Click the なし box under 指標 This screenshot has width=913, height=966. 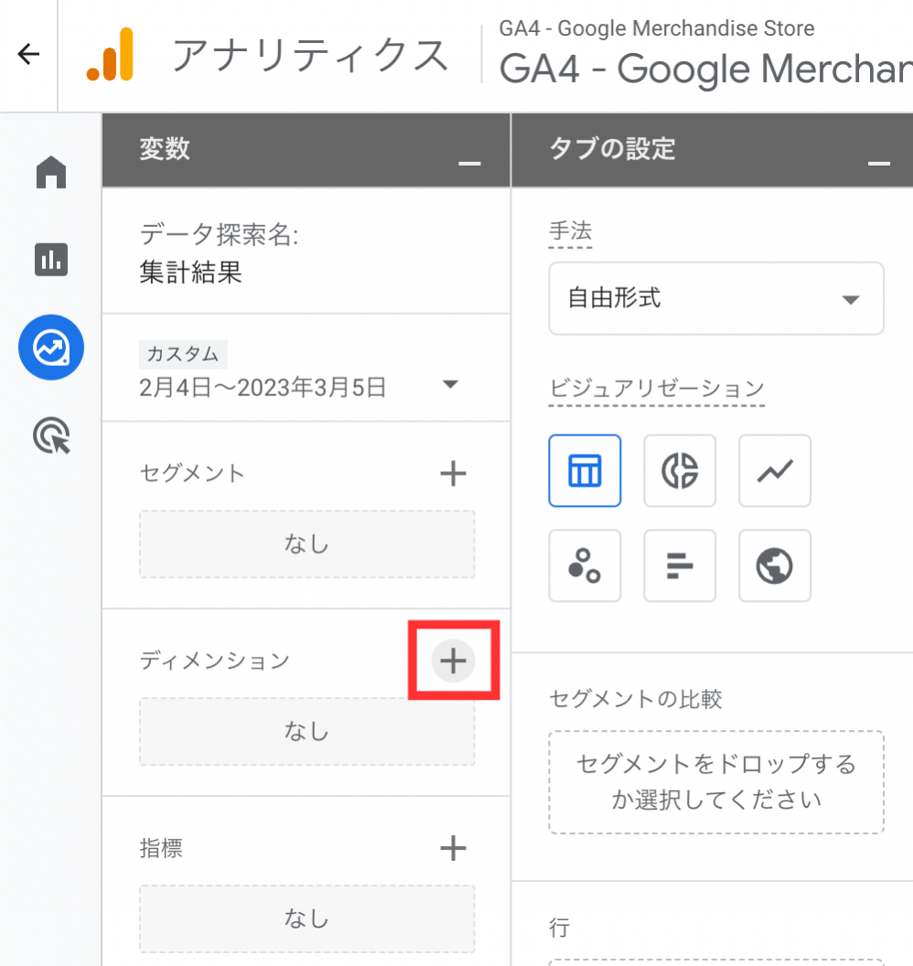coord(306,918)
